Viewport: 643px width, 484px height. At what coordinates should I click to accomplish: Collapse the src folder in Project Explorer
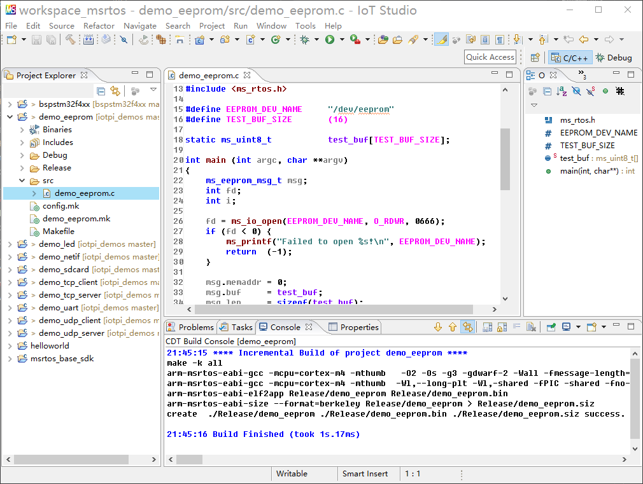click(22, 181)
